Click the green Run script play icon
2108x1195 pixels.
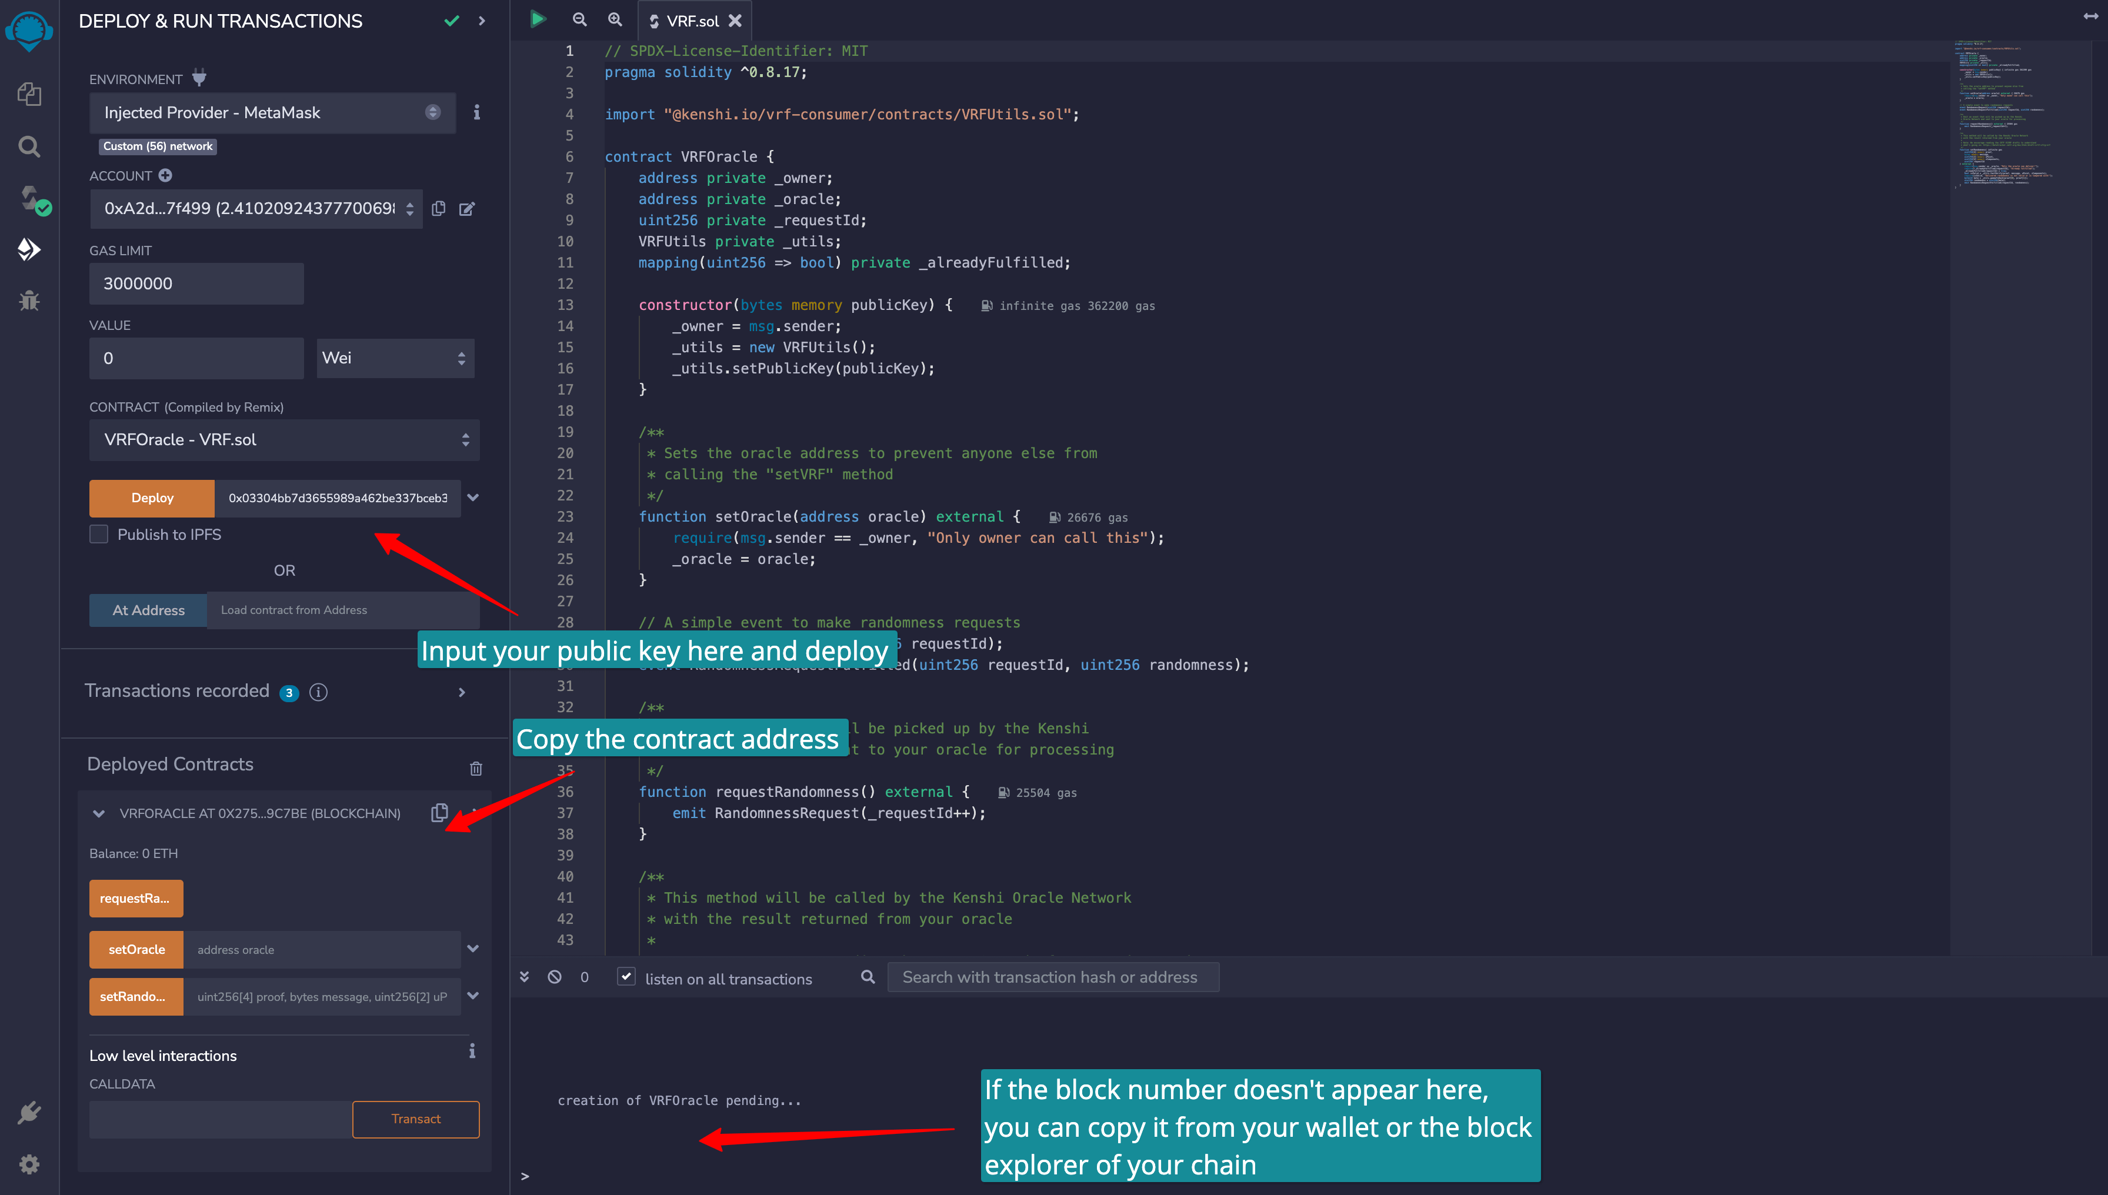click(x=538, y=19)
